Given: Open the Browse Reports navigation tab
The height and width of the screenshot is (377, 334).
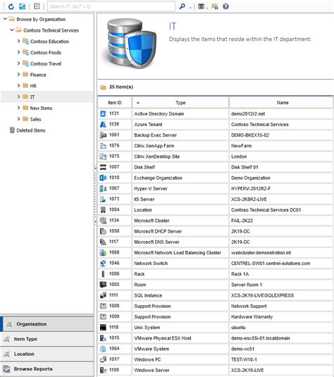Looking at the screenshot, I should tap(47, 369).
